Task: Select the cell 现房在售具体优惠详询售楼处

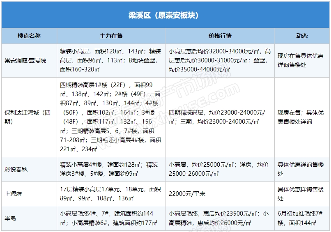Action: 302,61
